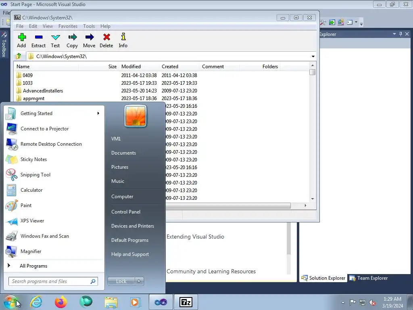
Task: Click the user account picture
Action: pos(136,116)
